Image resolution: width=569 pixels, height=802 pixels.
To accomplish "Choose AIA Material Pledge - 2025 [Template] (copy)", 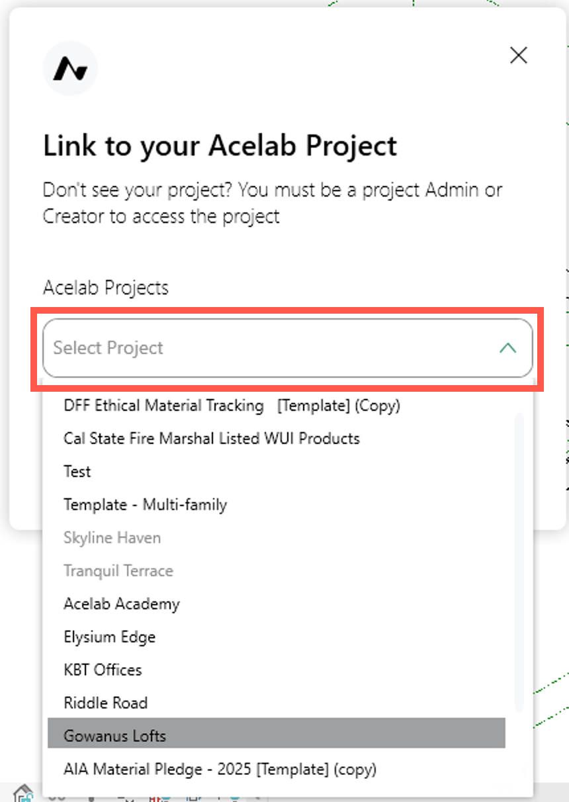I will tap(277, 769).
